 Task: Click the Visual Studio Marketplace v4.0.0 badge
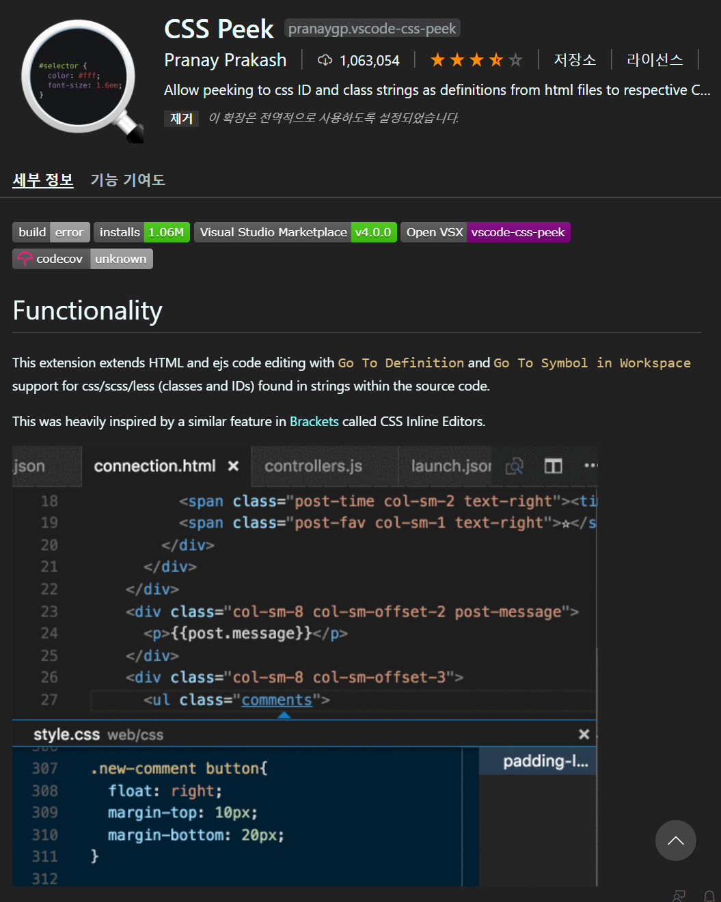tap(295, 232)
